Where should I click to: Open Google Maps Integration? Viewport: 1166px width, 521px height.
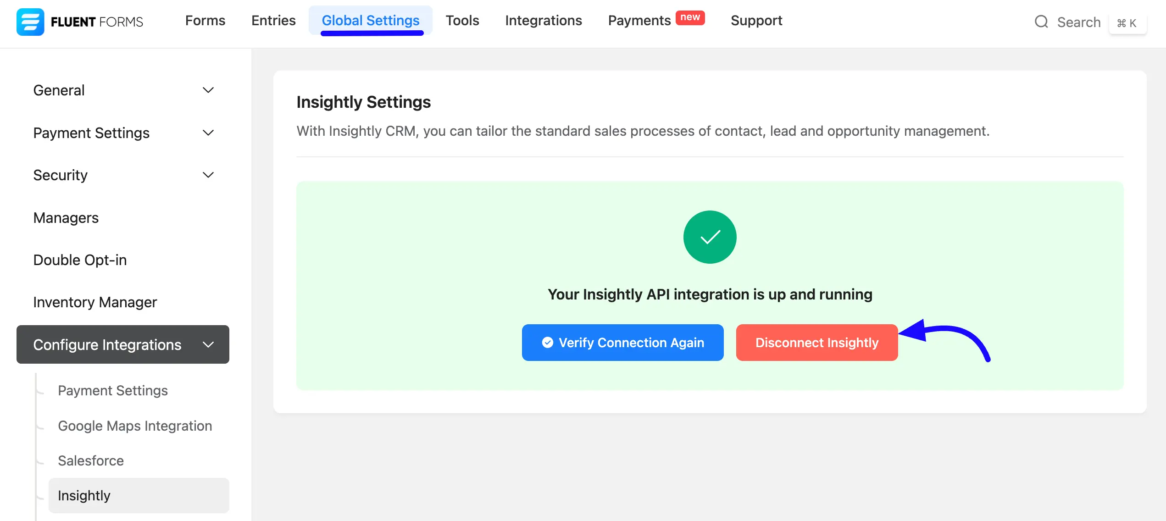[x=135, y=426]
